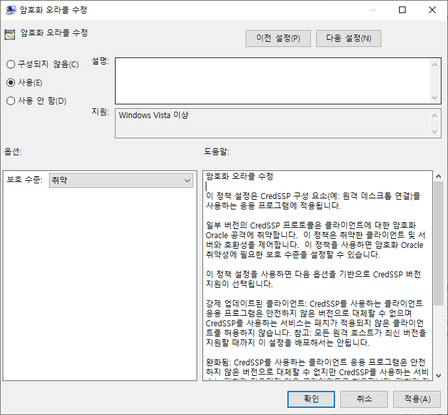Open the 보호 수준 dropdown

tap(121, 180)
